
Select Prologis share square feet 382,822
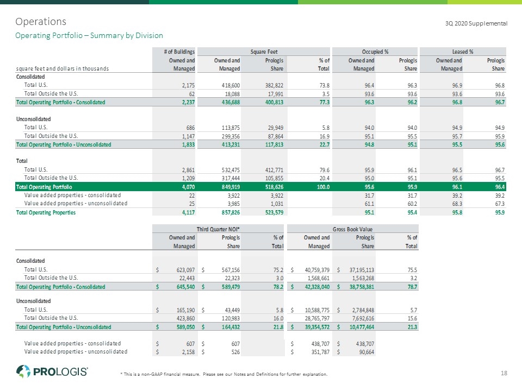[x=274, y=85]
